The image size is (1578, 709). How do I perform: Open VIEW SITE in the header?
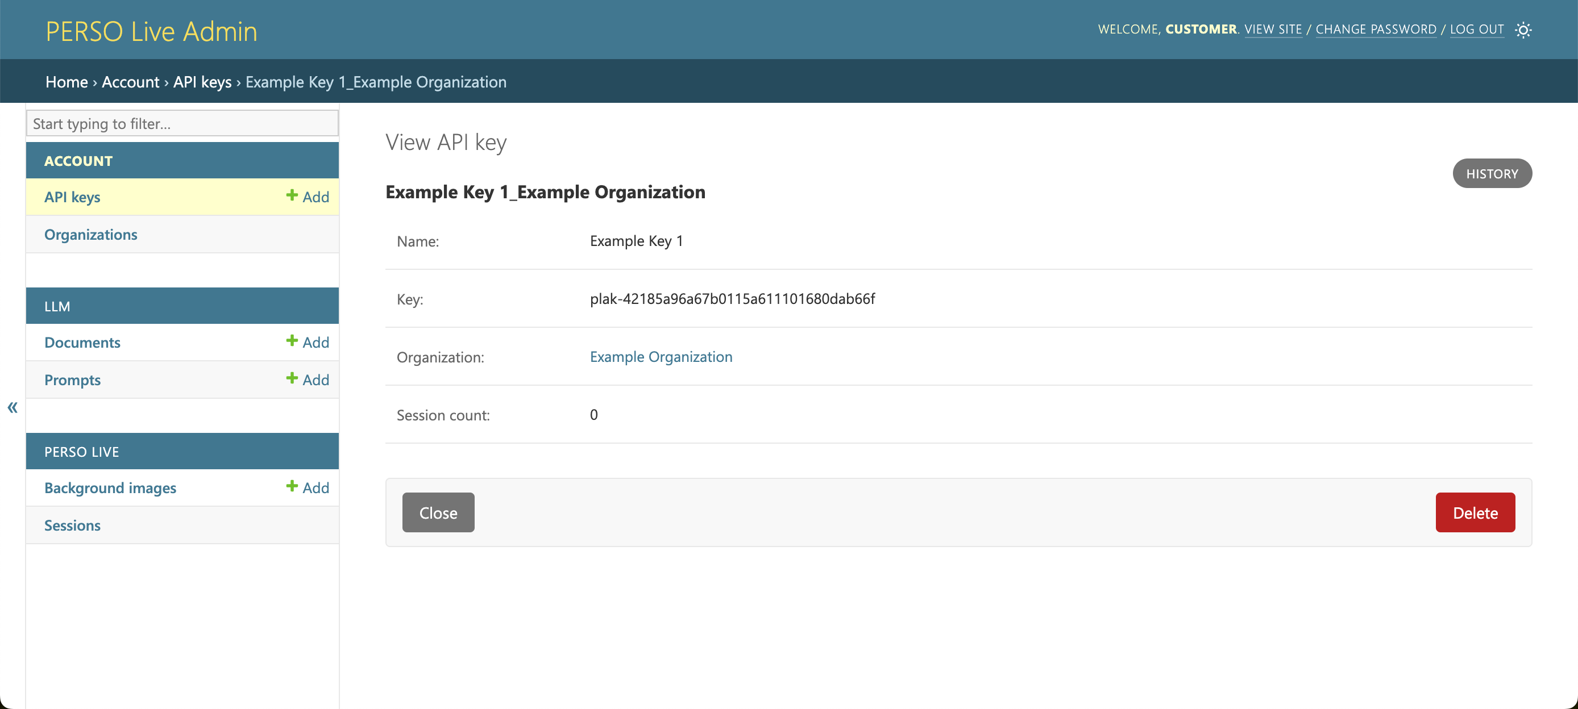click(x=1274, y=29)
